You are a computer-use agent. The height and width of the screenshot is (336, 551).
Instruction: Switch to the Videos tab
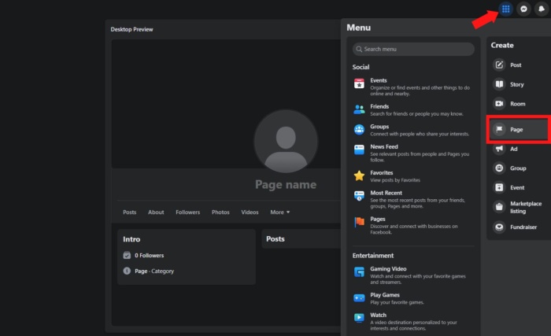[250, 212]
